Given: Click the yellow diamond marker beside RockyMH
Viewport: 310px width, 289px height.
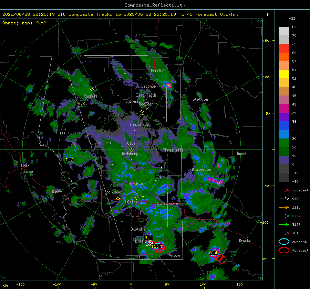Looking at the screenshot, I should 92,90.
